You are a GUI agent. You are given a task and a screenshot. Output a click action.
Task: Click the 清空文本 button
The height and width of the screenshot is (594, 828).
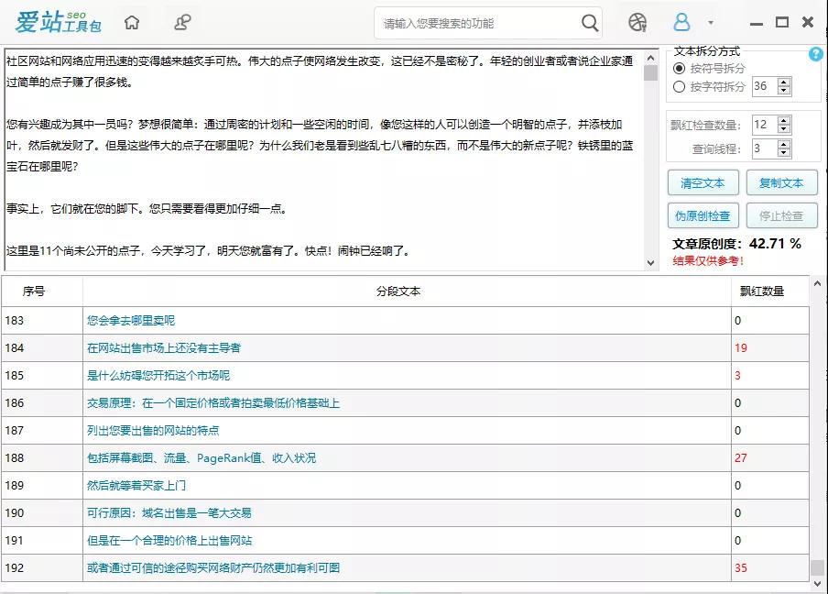coord(702,183)
